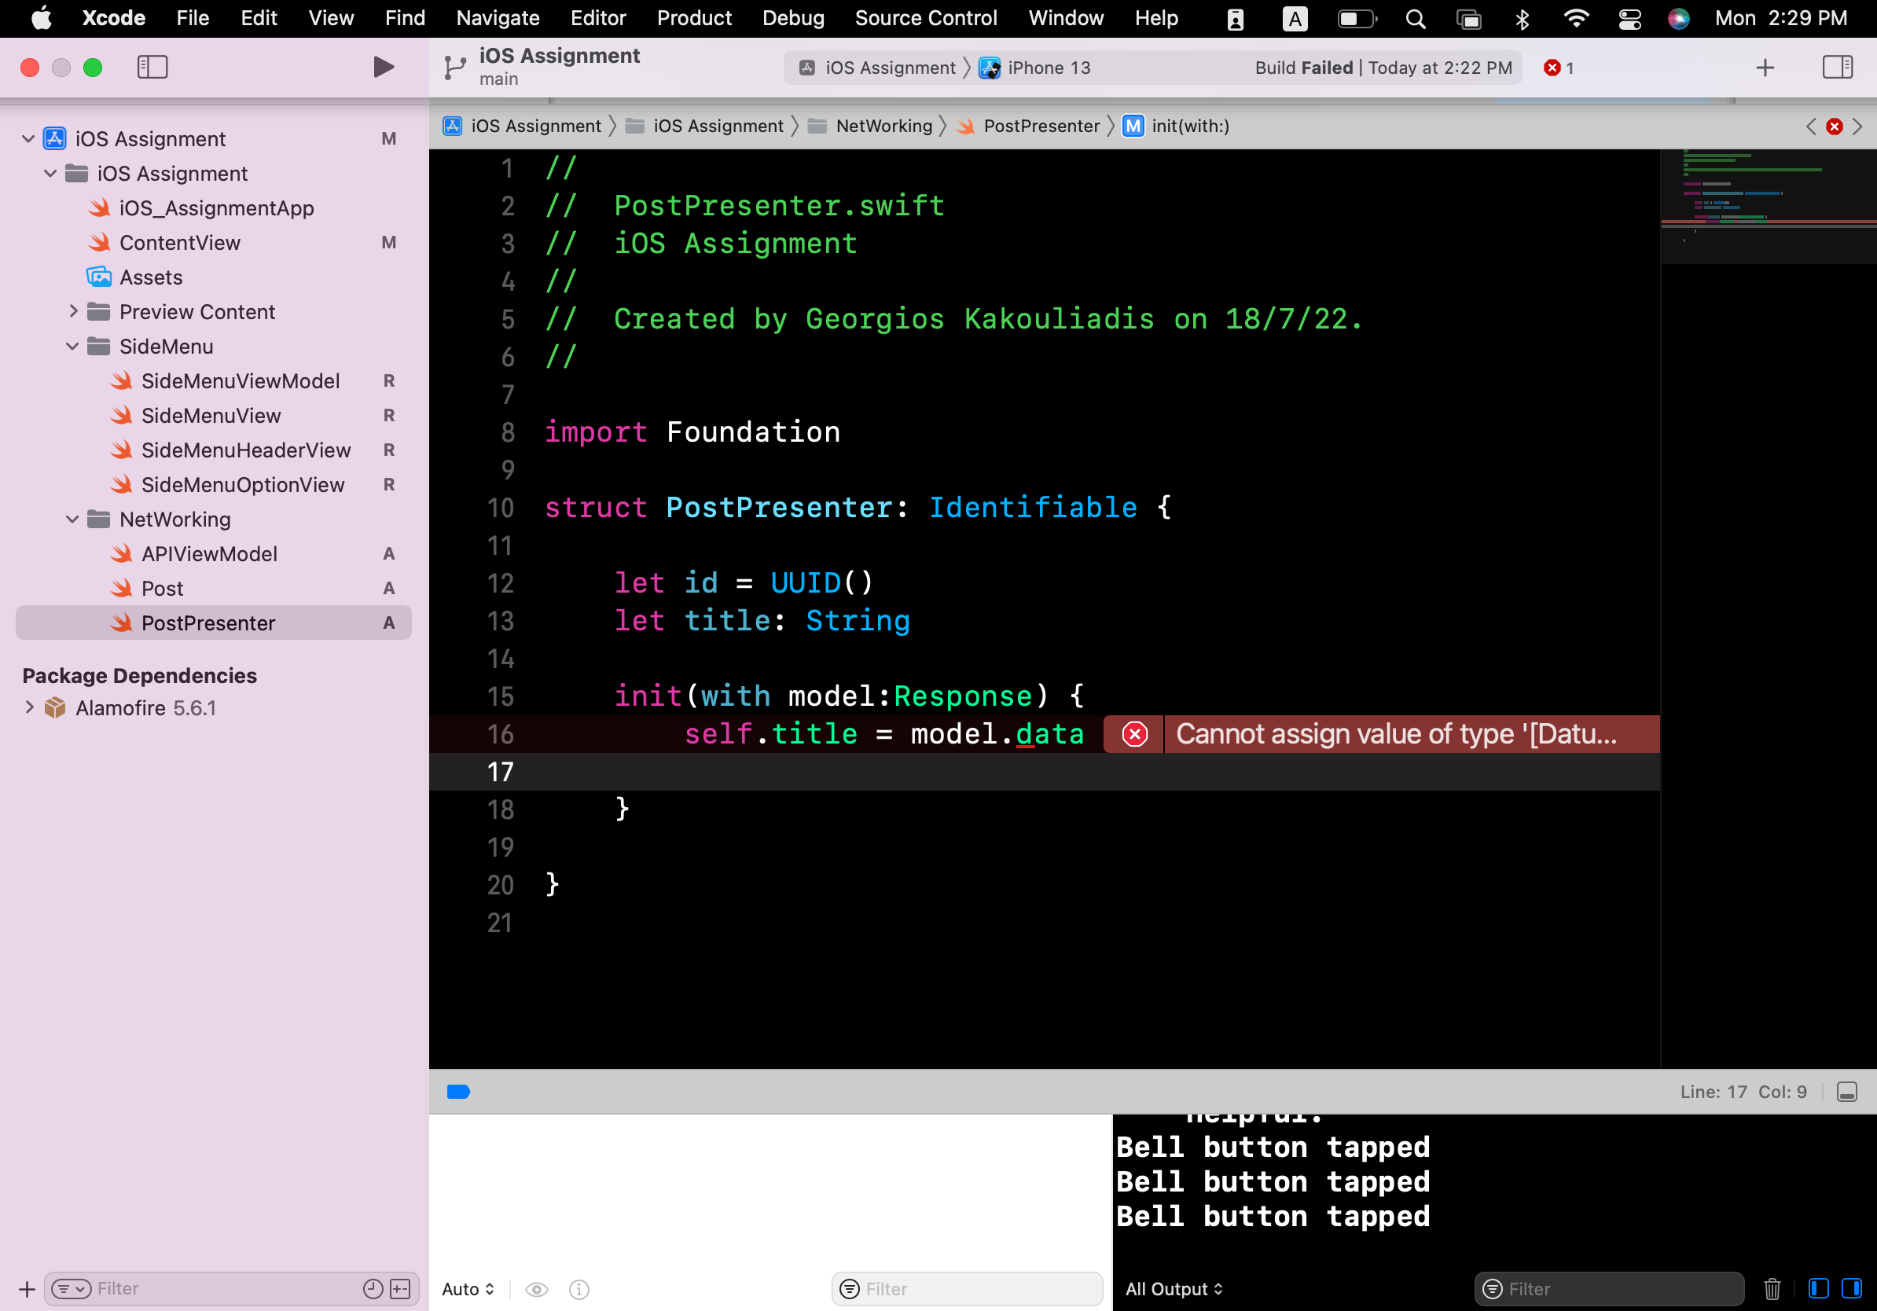The height and width of the screenshot is (1311, 1877).
Task: Open the Auto variables scope dropdown
Action: click(468, 1289)
